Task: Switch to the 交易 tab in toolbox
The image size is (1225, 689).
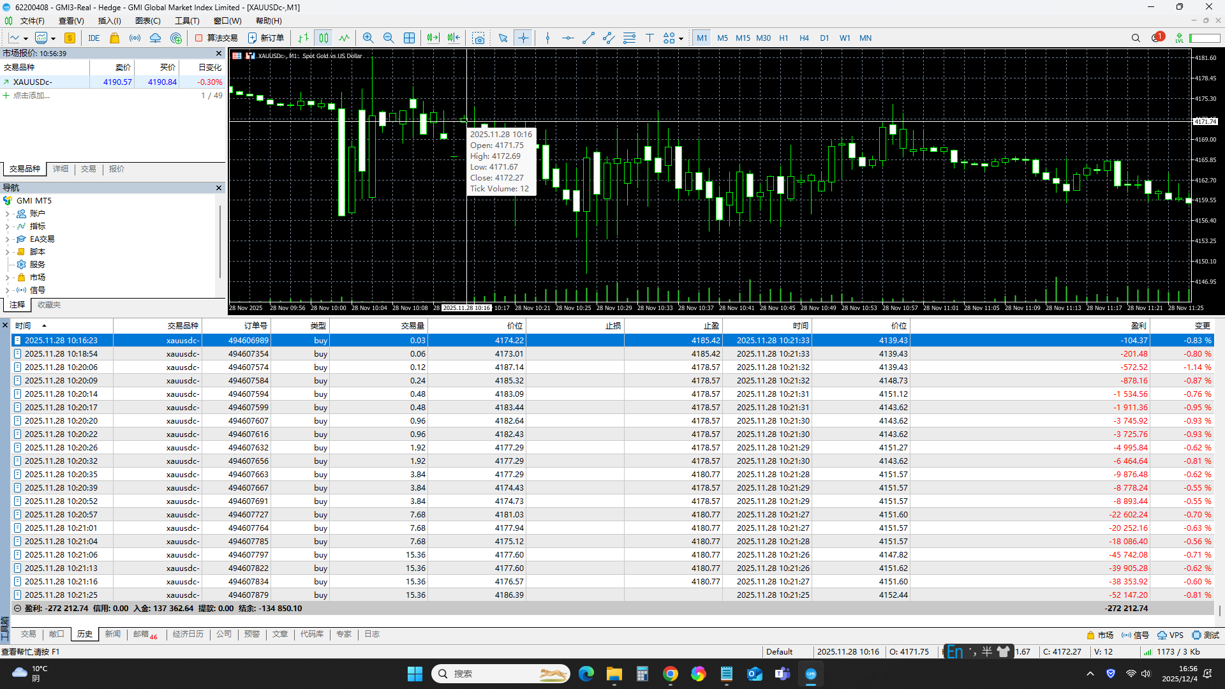Action: (28, 634)
